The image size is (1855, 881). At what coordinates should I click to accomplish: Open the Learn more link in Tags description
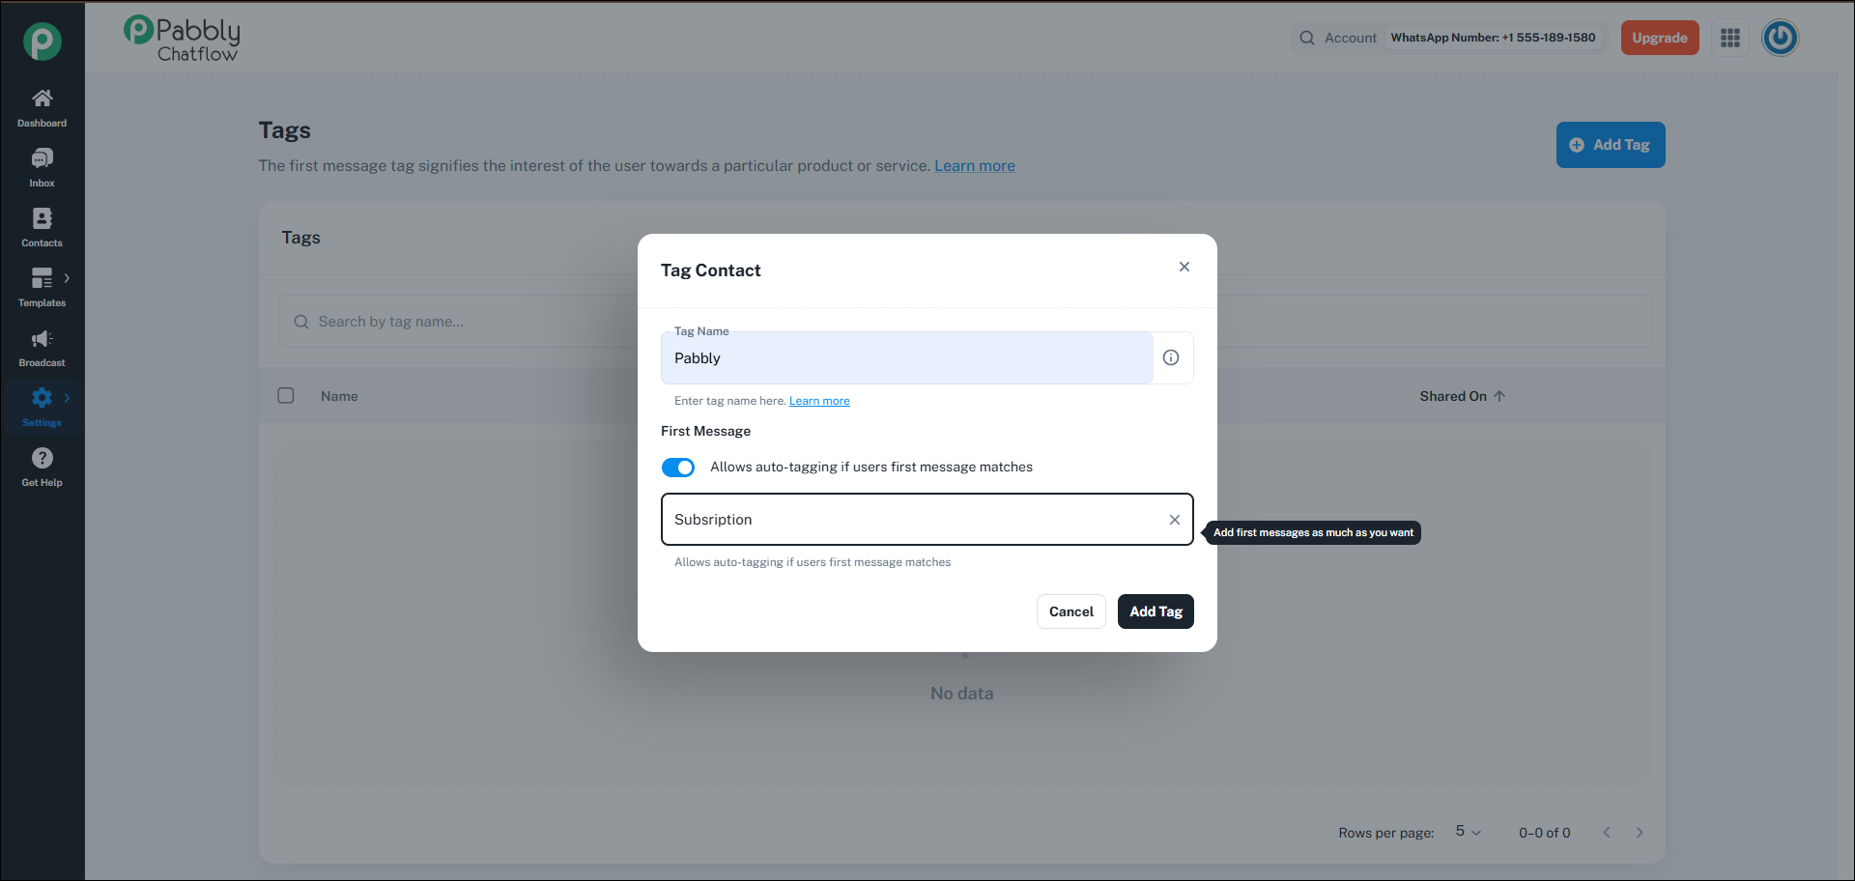point(975,166)
